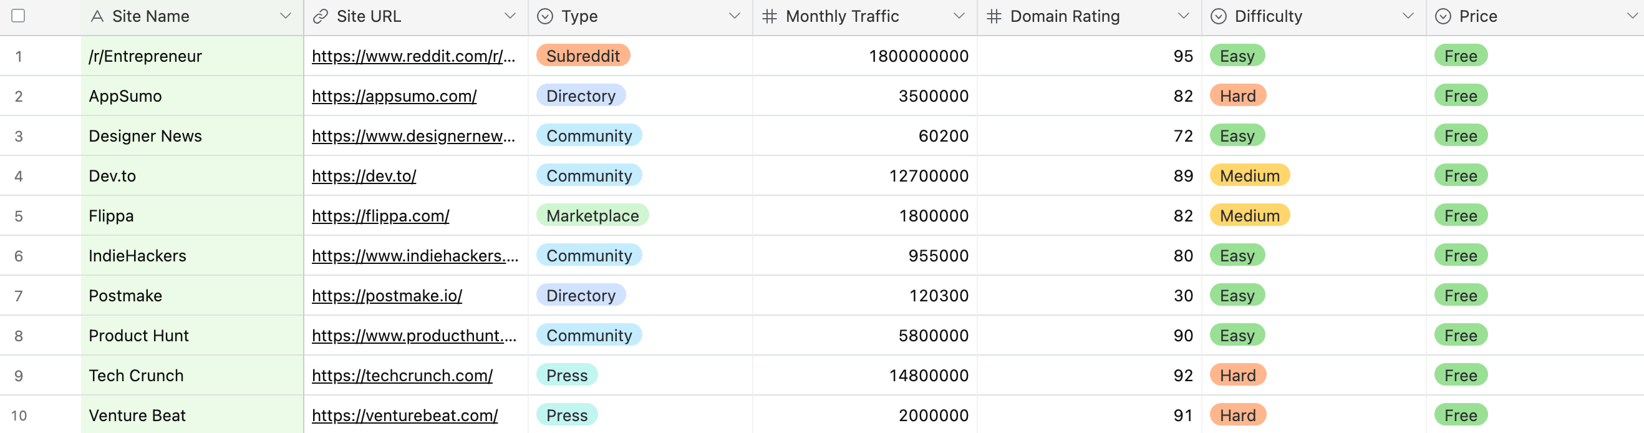This screenshot has height=433, width=1644.
Task: Click the domain rating 30 cell
Action: point(1090,296)
